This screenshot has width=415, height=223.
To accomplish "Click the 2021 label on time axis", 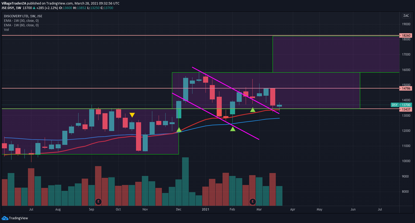I will point(205,209).
